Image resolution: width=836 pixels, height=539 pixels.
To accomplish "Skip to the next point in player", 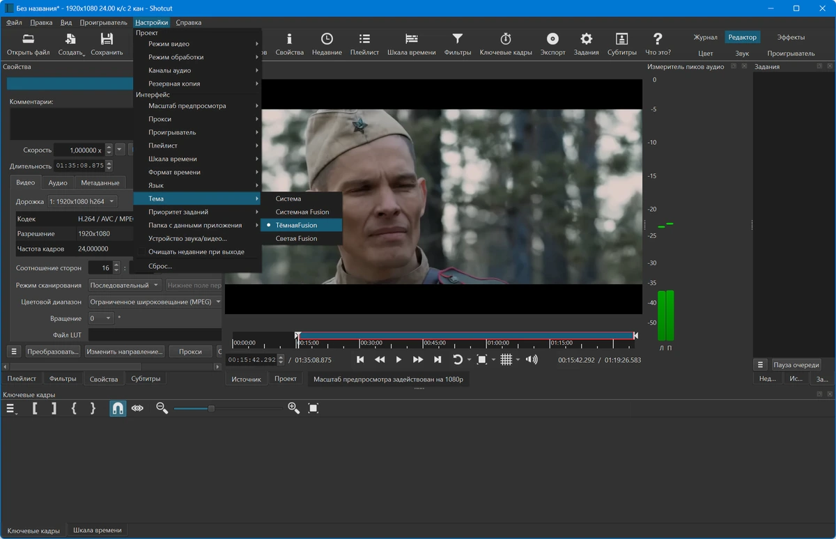I will point(438,359).
